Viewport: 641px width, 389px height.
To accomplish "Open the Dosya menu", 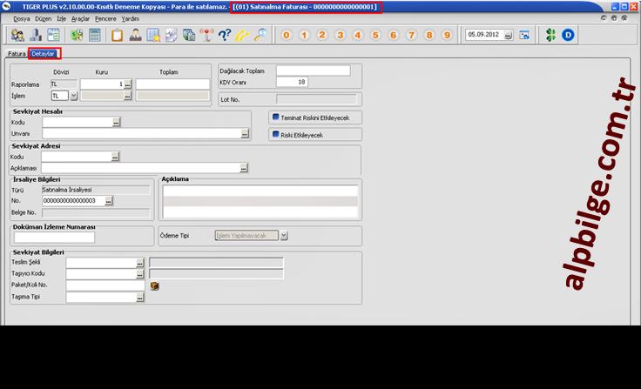I will click(x=22, y=17).
